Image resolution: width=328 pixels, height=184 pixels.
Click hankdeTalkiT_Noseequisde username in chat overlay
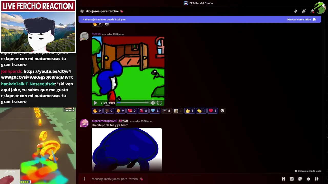[x=28, y=84]
